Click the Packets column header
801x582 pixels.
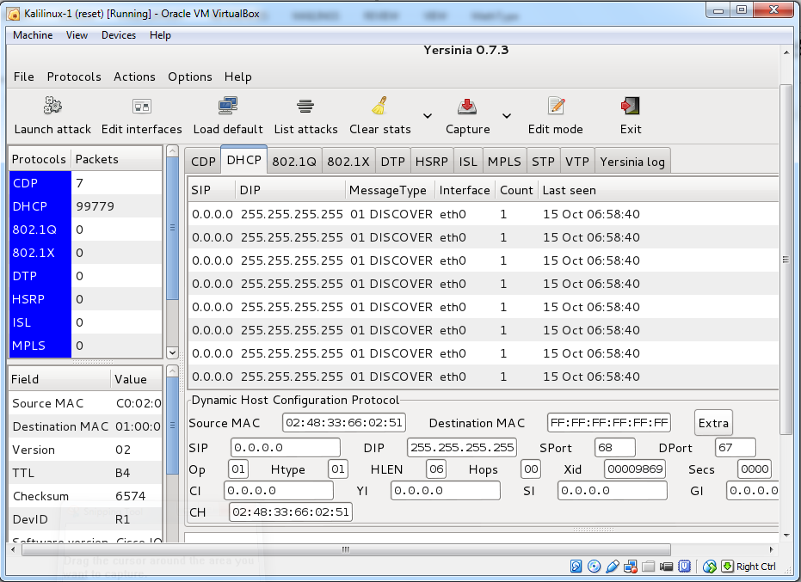tap(117, 159)
